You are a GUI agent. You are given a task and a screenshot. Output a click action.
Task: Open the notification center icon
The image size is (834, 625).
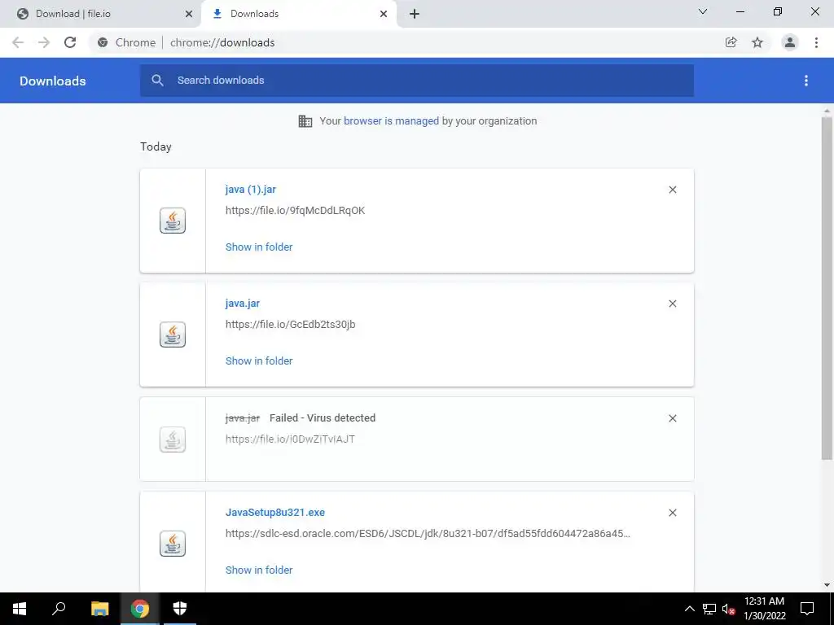click(807, 609)
